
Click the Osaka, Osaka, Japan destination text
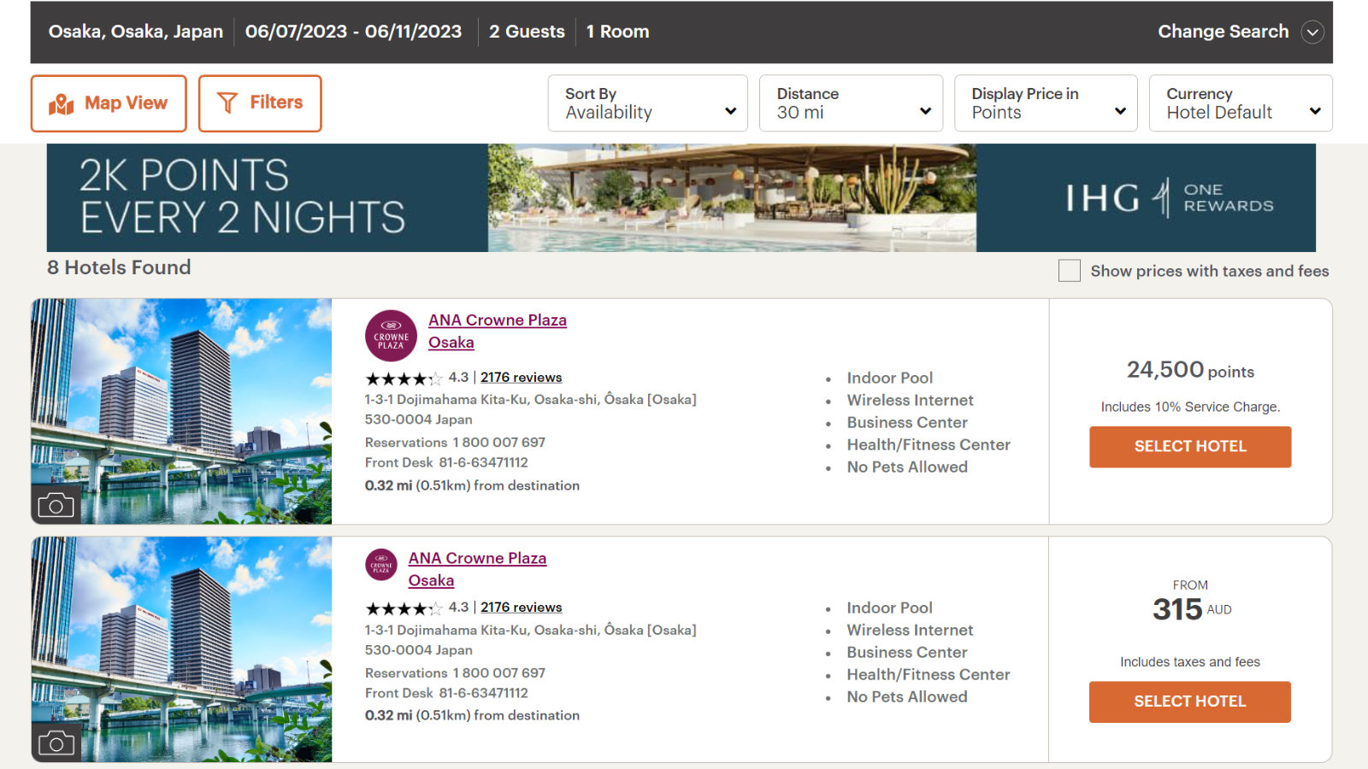(136, 32)
